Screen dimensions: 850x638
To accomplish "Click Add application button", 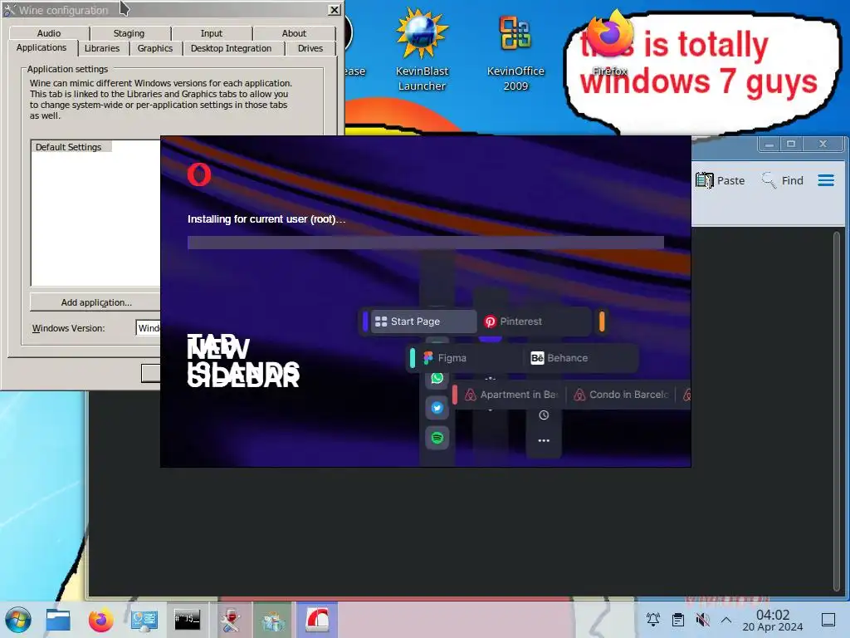I will click(95, 302).
